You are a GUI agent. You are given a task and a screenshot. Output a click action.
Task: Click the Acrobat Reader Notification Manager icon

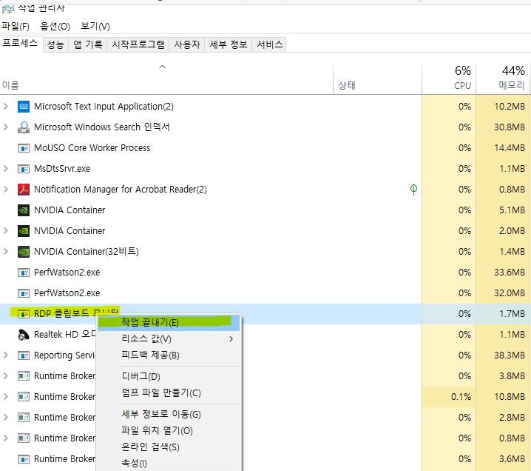(x=23, y=190)
